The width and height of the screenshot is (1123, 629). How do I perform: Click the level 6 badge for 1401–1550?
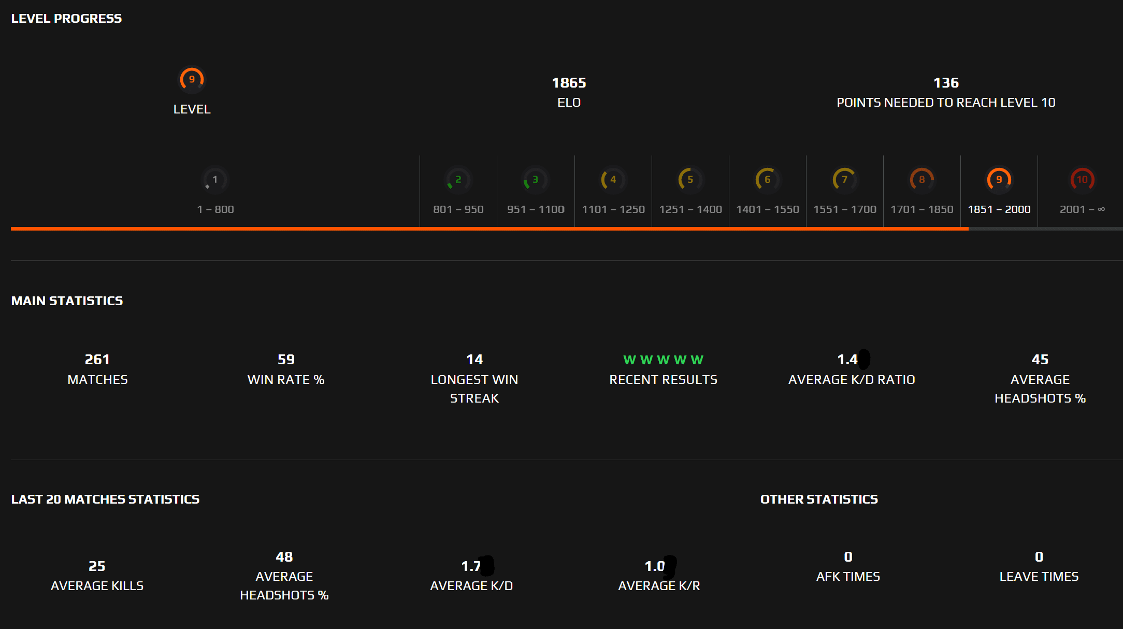(x=767, y=180)
